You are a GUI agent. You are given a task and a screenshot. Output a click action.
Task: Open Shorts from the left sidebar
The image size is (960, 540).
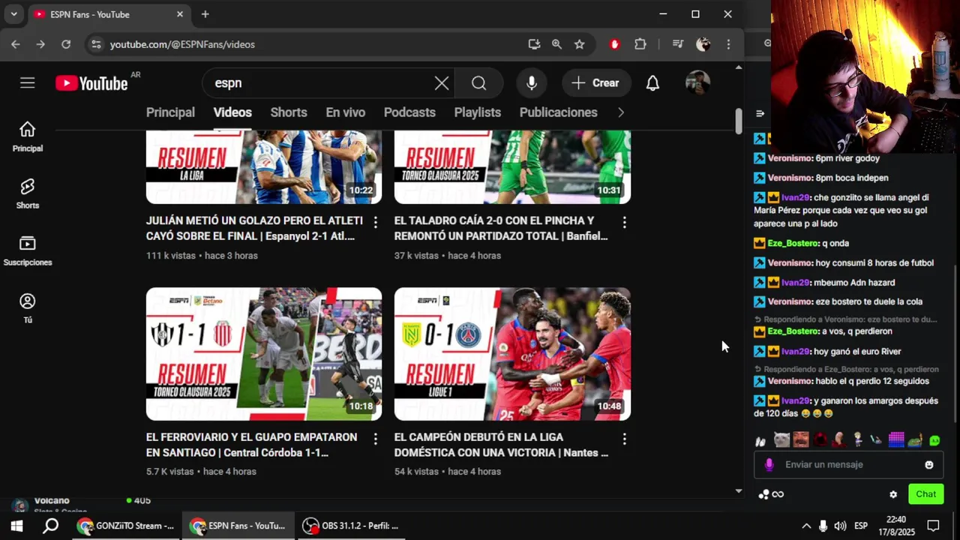[28, 193]
